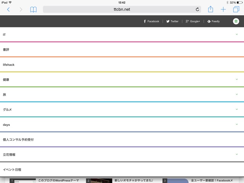Expand the 立花情報 menu chevron
Image resolution: width=244 pixels, height=183 pixels.
(x=236, y=154)
